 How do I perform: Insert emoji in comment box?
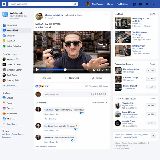(x=93, y=94)
